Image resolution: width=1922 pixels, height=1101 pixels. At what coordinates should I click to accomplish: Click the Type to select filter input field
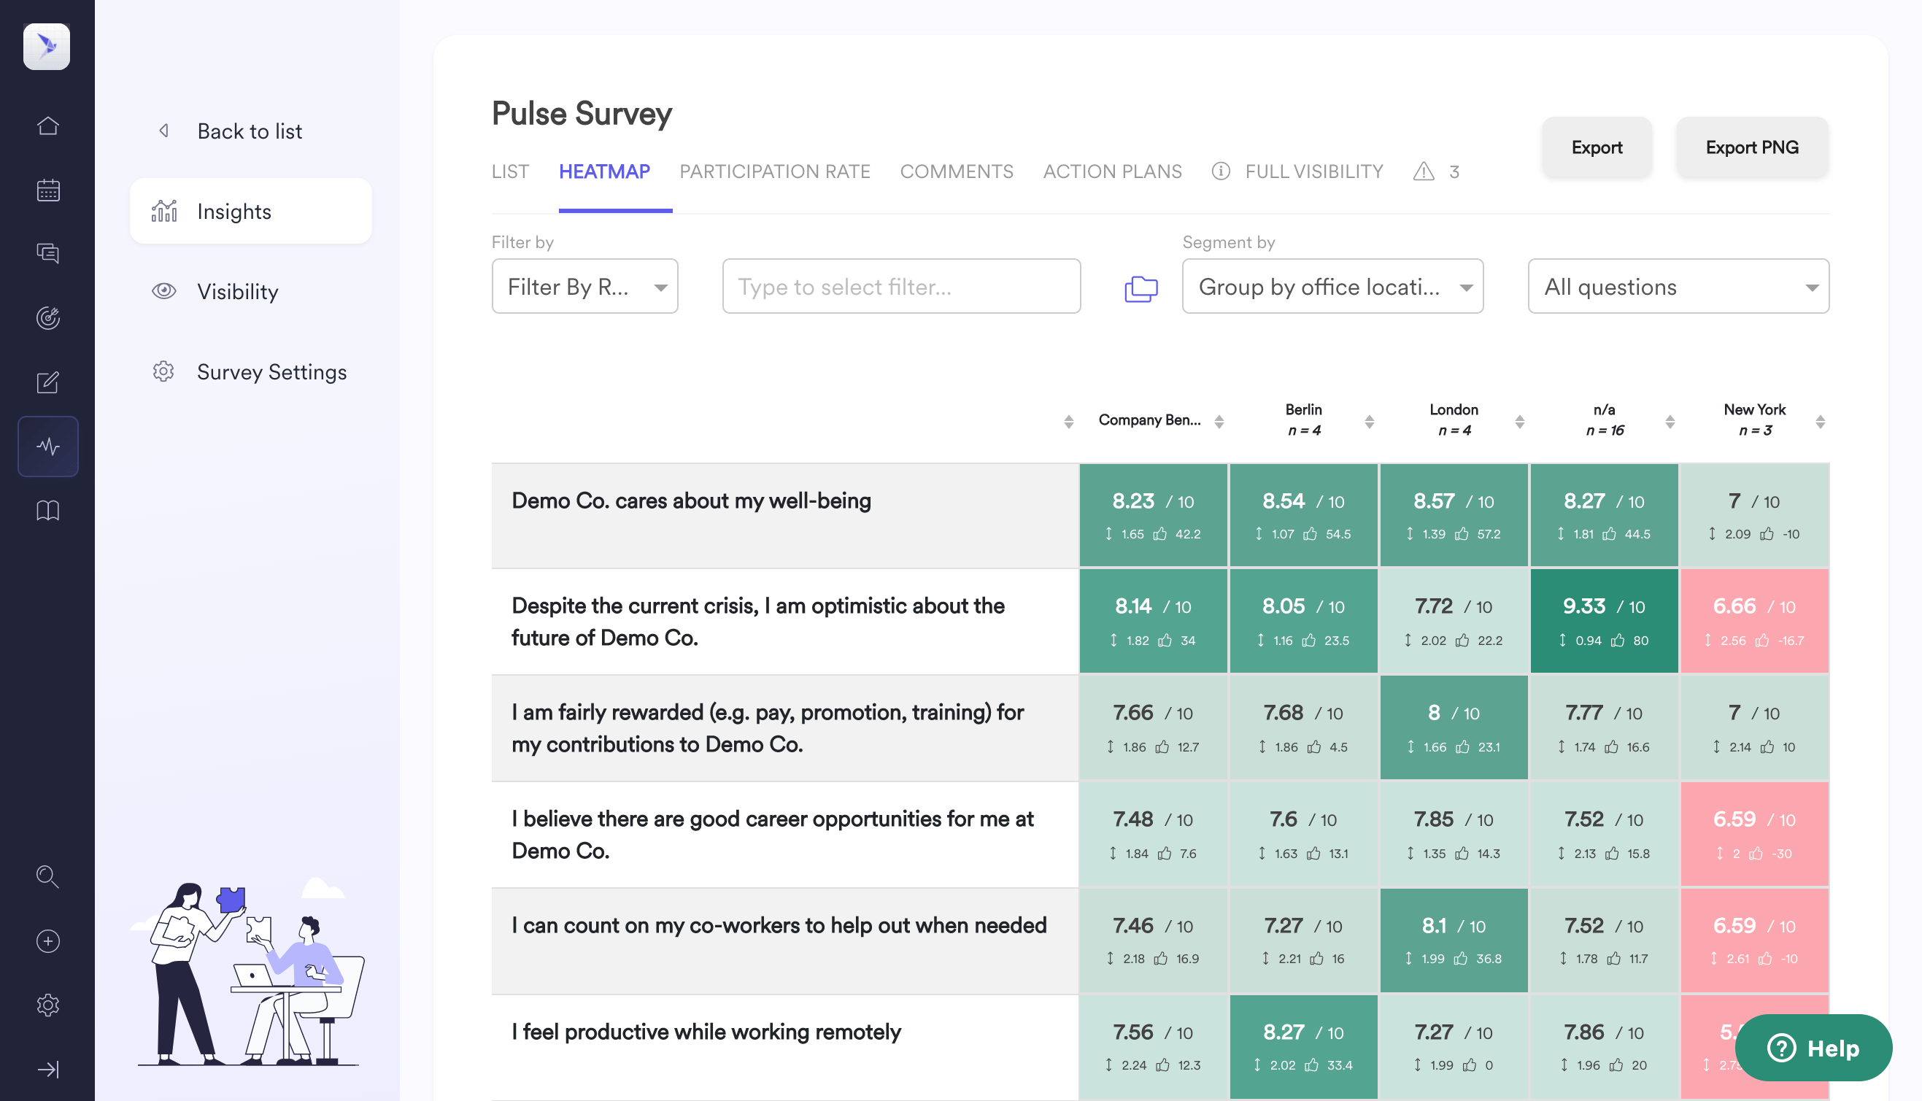click(902, 285)
